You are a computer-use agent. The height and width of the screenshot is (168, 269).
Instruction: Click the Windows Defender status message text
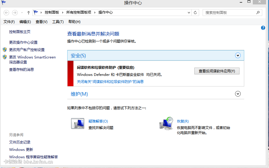coord(119,75)
